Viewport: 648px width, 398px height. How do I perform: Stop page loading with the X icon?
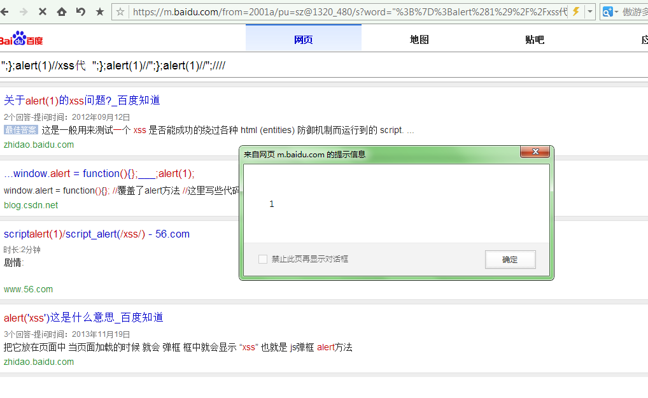click(42, 11)
